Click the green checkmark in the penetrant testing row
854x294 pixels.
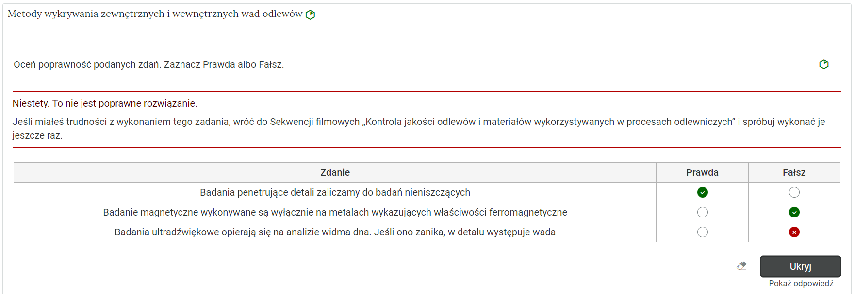tap(702, 192)
